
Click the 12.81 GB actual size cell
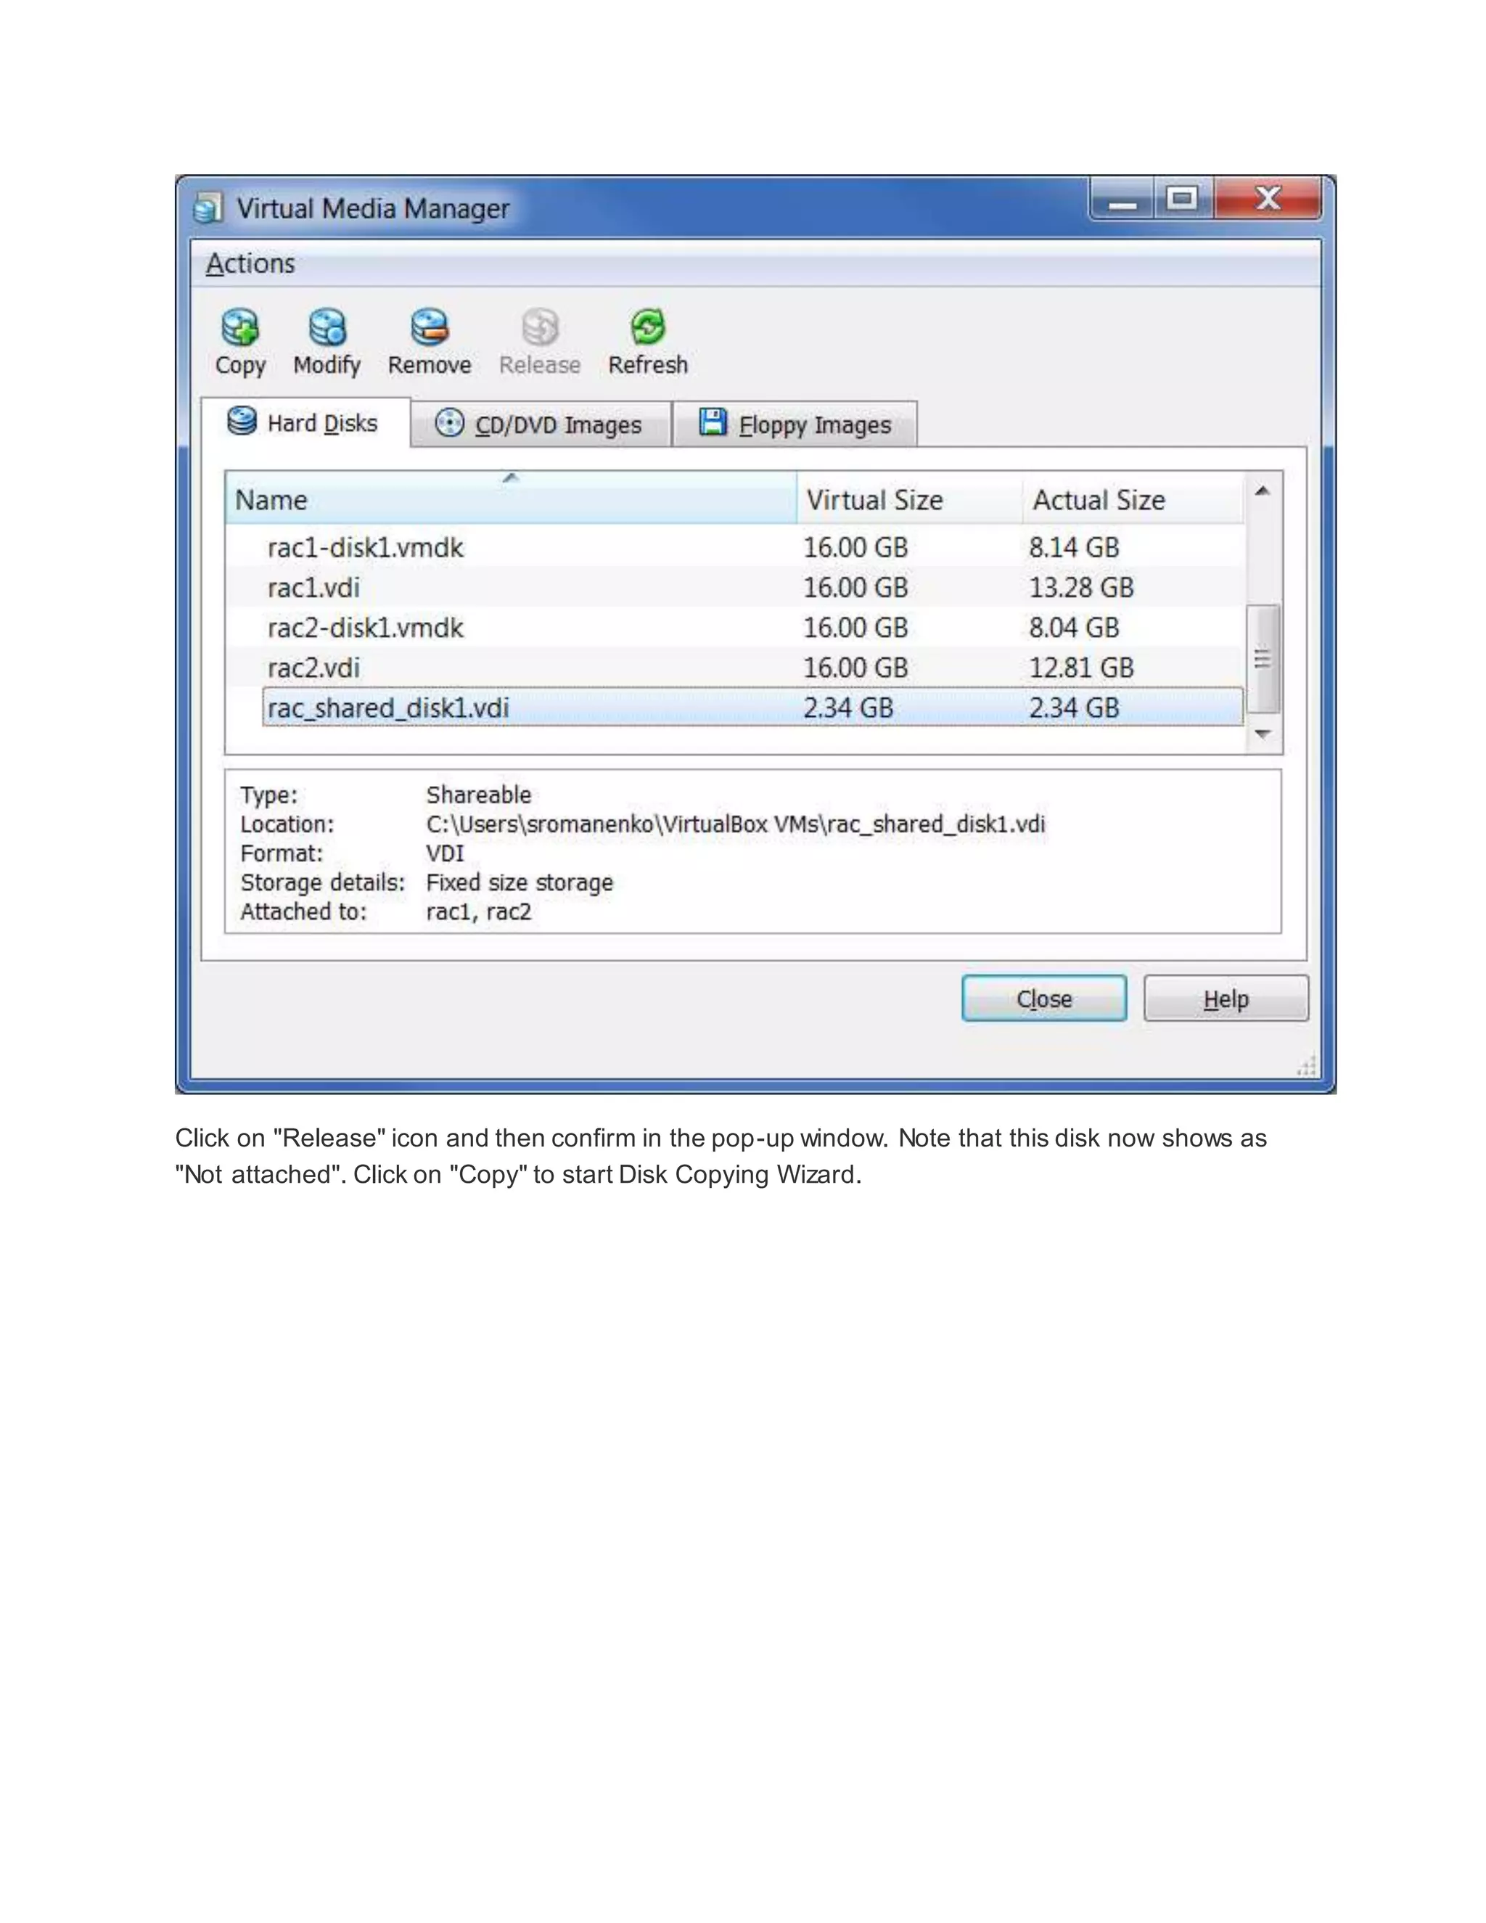(x=1081, y=668)
